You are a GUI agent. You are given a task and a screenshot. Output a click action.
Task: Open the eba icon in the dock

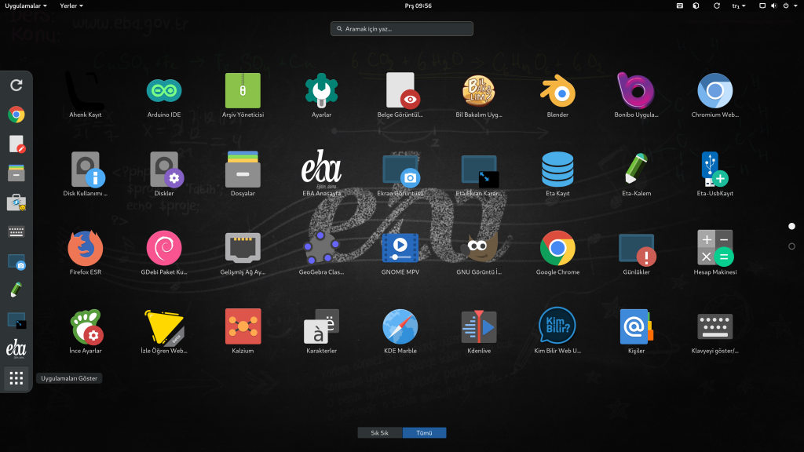click(x=16, y=349)
